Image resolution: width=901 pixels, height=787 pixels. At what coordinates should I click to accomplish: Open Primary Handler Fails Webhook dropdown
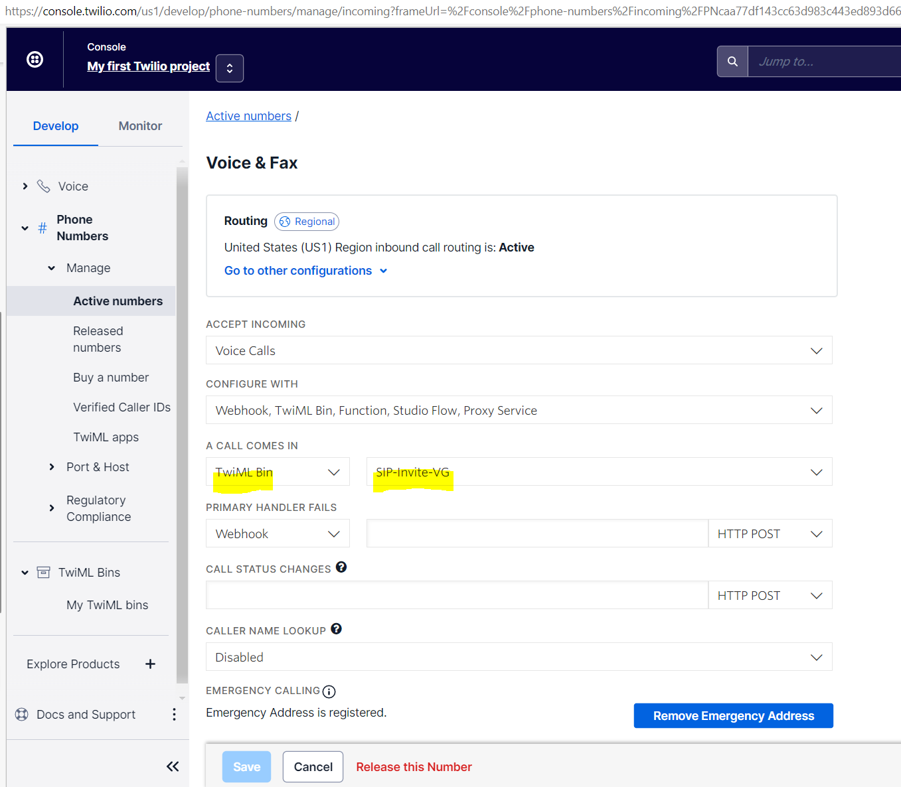[x=278, y=534]
